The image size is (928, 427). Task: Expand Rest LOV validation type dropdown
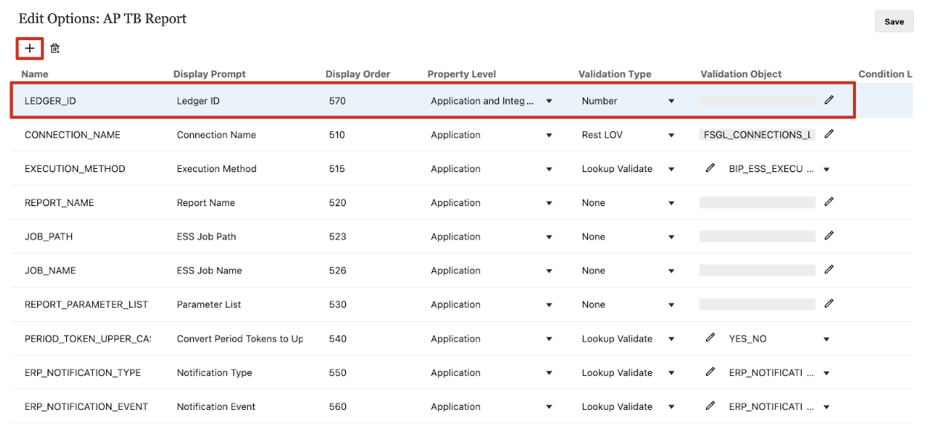point(671,136)
